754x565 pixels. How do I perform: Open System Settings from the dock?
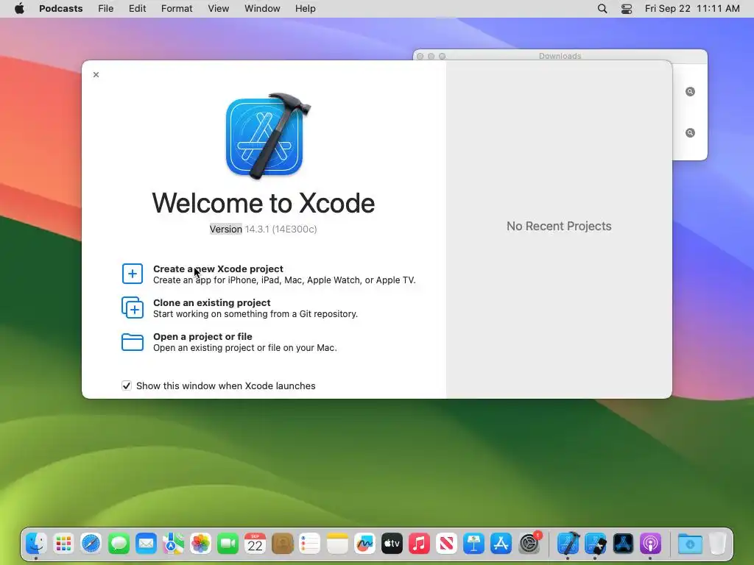[529, 544]
